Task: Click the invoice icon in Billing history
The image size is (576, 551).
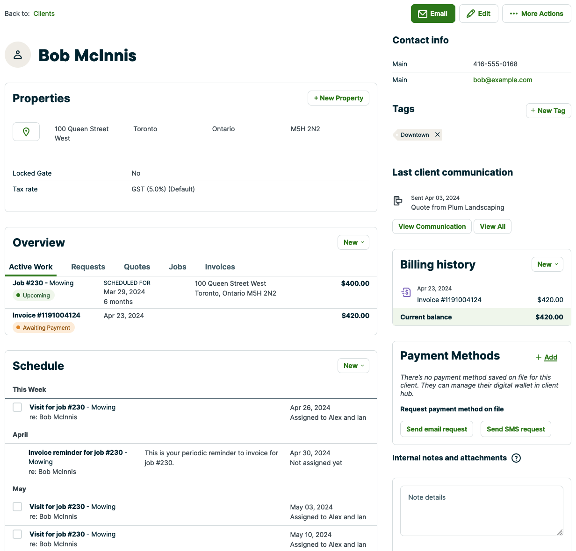Action: coord(406,292)
